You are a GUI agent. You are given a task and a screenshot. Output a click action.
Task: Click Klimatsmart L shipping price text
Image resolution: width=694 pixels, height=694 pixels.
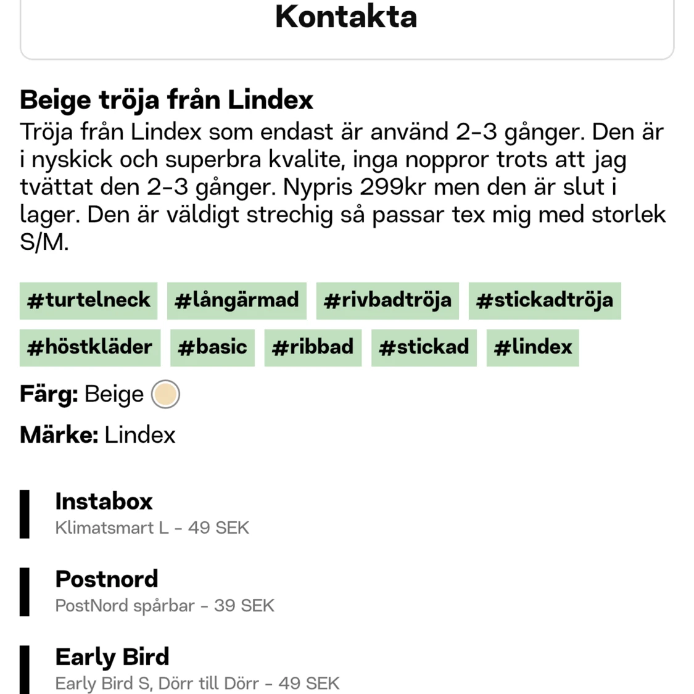[x=152, y=527]
